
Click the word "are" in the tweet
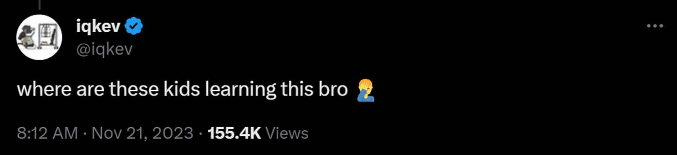90,90
